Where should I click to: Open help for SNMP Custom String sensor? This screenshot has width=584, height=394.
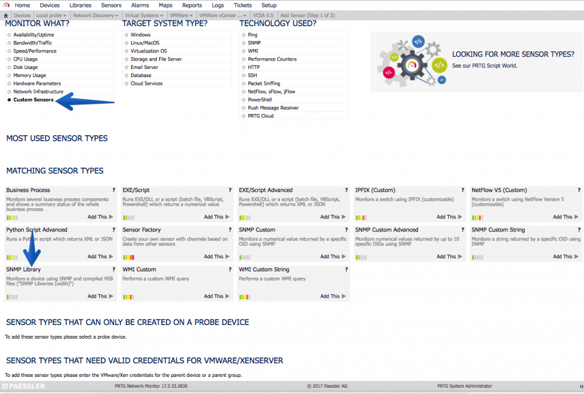point(579,230)
